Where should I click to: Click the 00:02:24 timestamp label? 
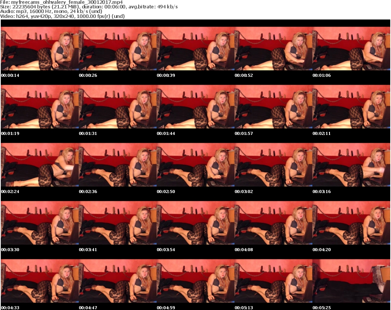click(10, 192)
